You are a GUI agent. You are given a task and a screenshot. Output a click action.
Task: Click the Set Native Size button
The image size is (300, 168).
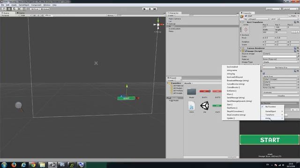[281, 68]
